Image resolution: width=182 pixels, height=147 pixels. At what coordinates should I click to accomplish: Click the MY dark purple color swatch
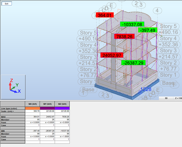pyautogui.click(x=47, y=108)
